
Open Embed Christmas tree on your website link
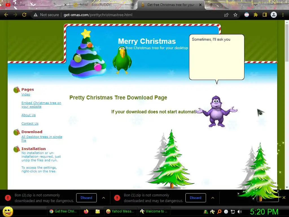[41, 105]
